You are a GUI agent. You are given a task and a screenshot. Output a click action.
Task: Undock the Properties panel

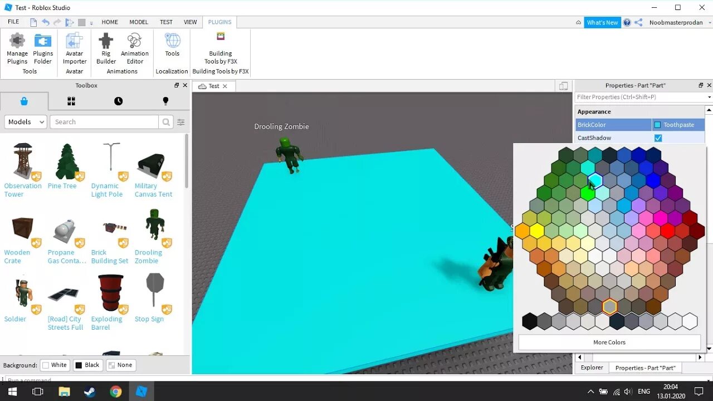coord(701,85)
